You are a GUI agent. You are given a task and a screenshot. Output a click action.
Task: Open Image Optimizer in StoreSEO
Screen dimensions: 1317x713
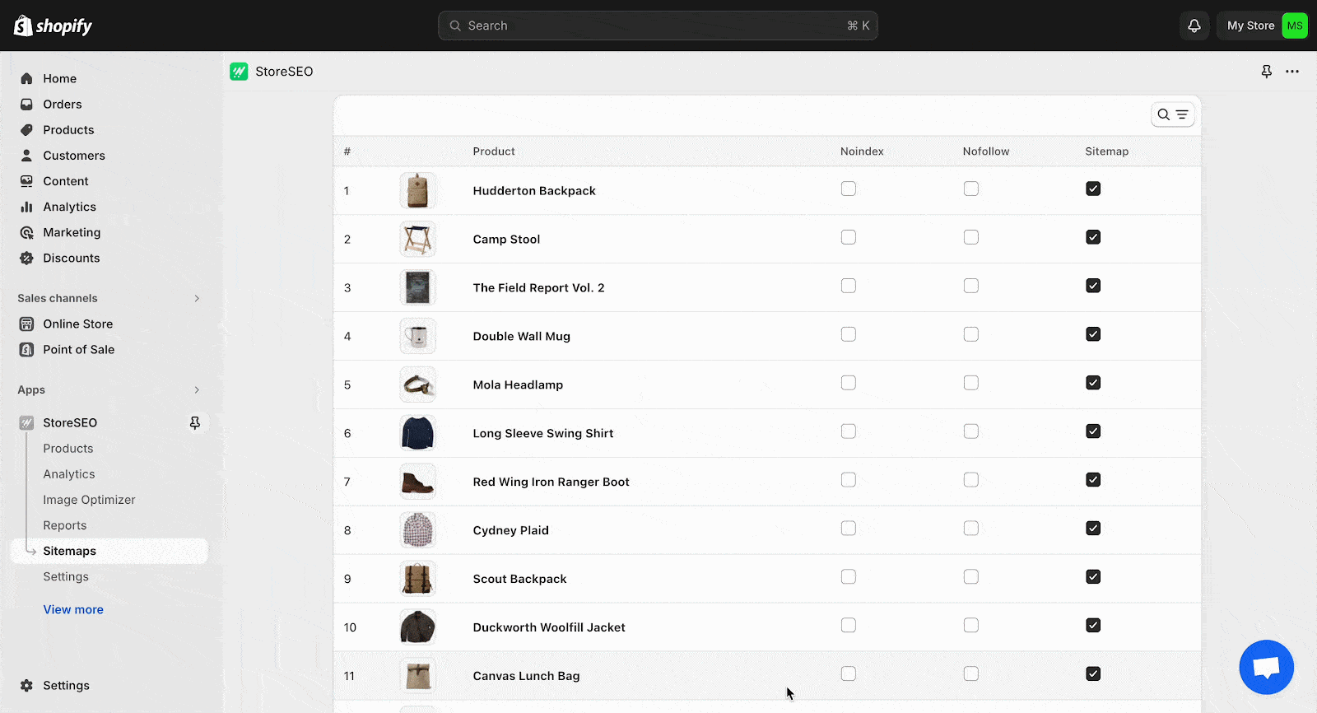pos(89,499)
